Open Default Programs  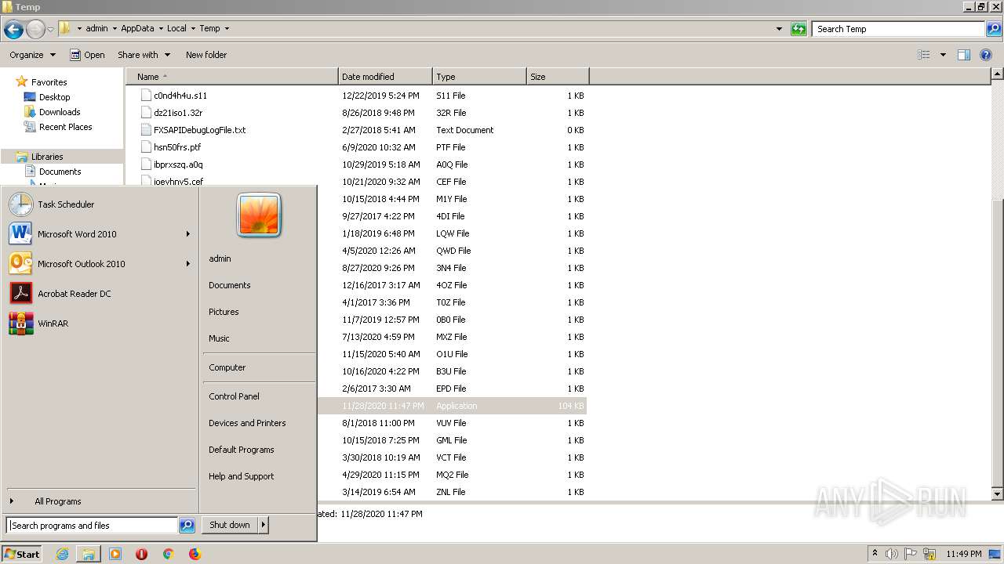[242, 450]
